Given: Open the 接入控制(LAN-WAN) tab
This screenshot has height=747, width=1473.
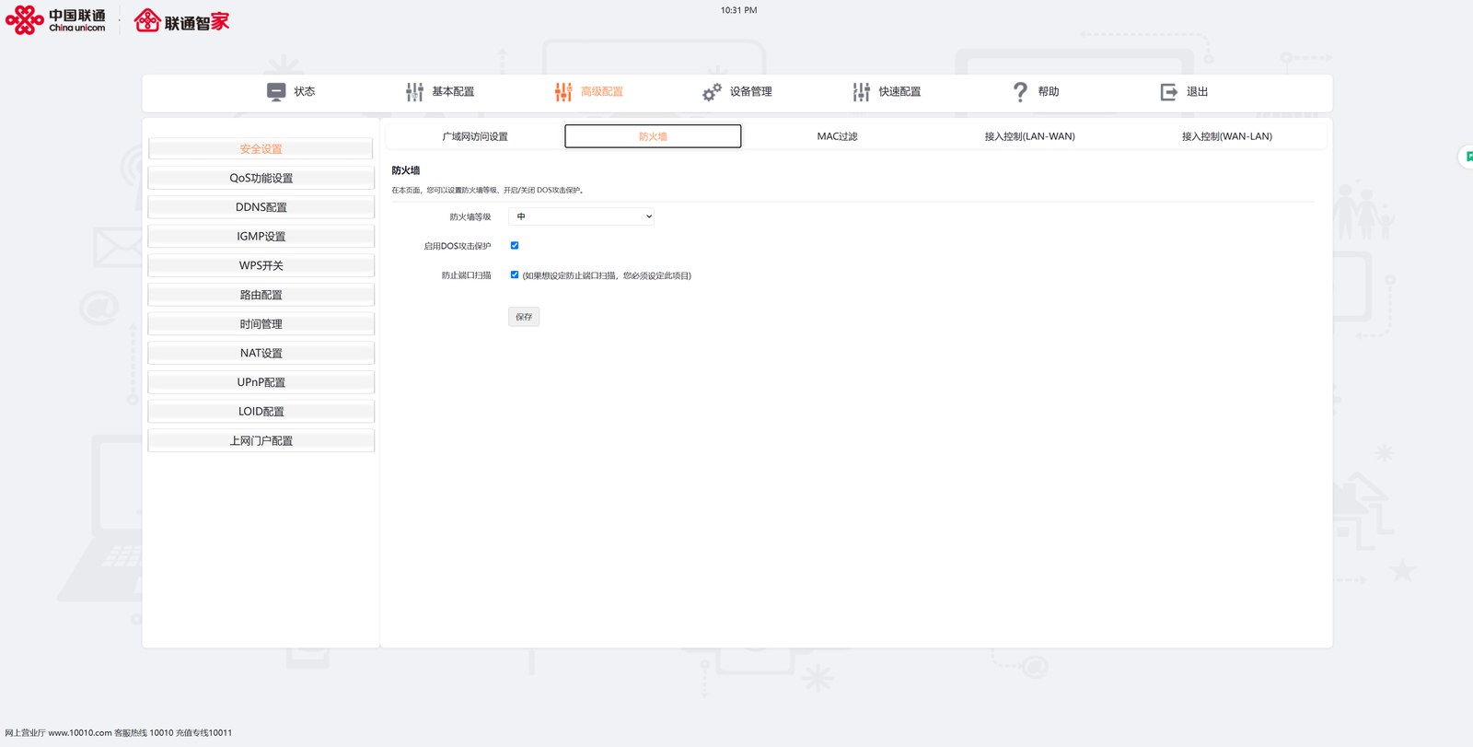Looking at the screenshot, I should [1029, 136].
